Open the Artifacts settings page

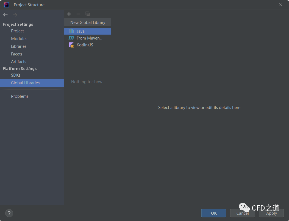(19, 62)
